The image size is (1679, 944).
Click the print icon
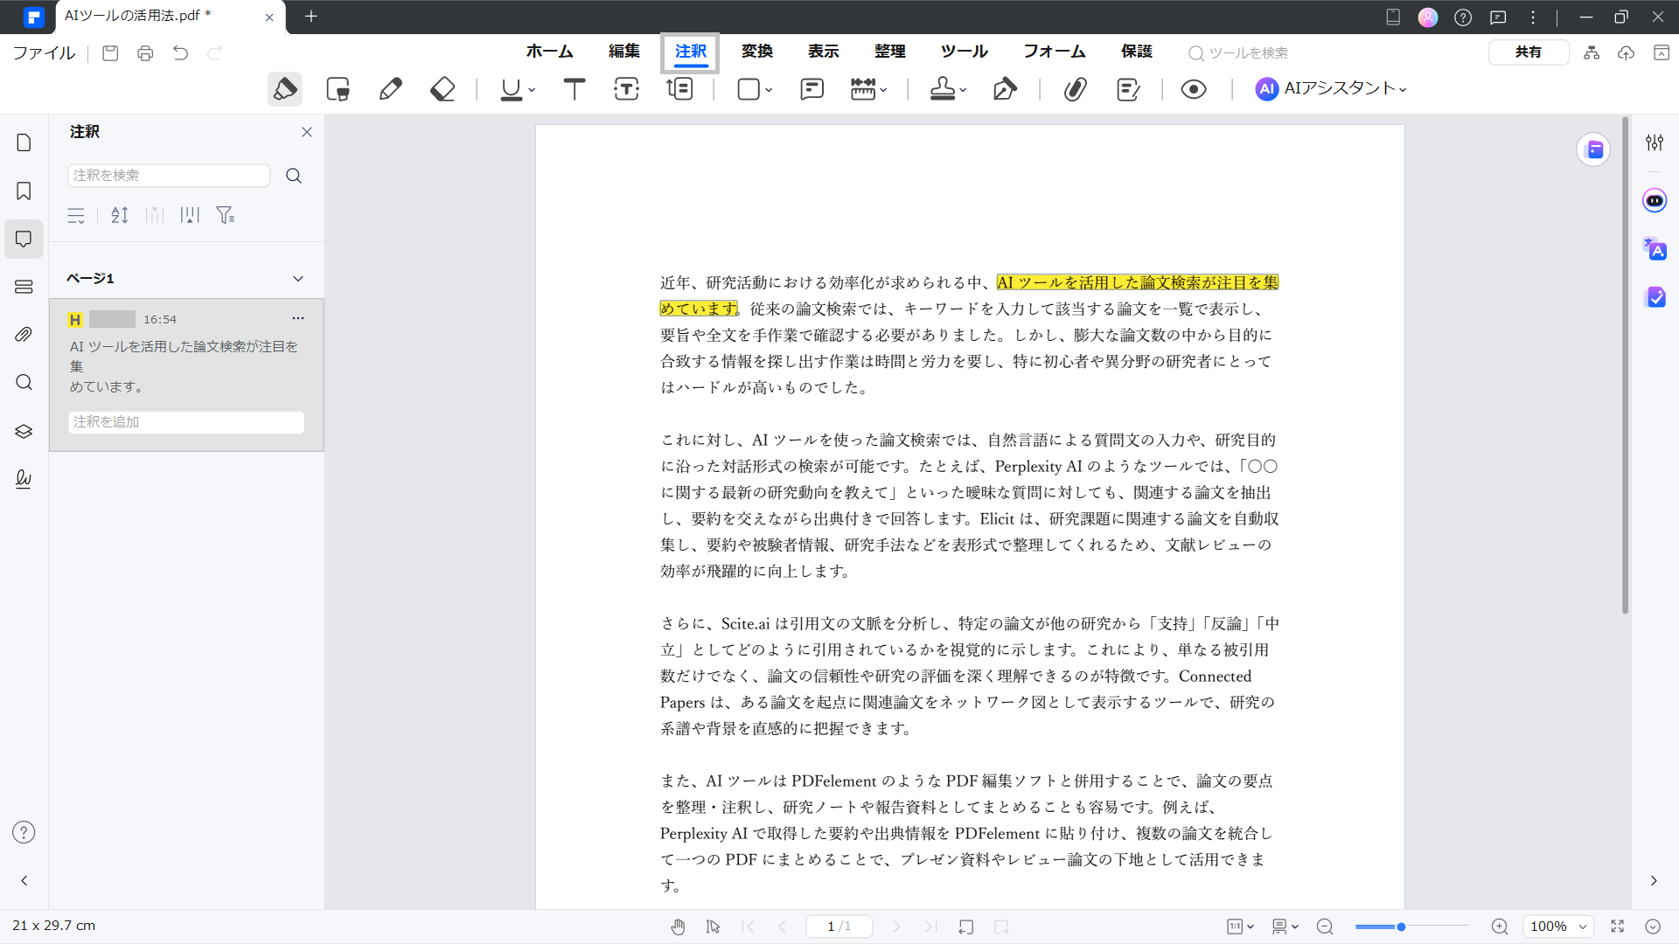pyautogui.click(x=145, y=53)
